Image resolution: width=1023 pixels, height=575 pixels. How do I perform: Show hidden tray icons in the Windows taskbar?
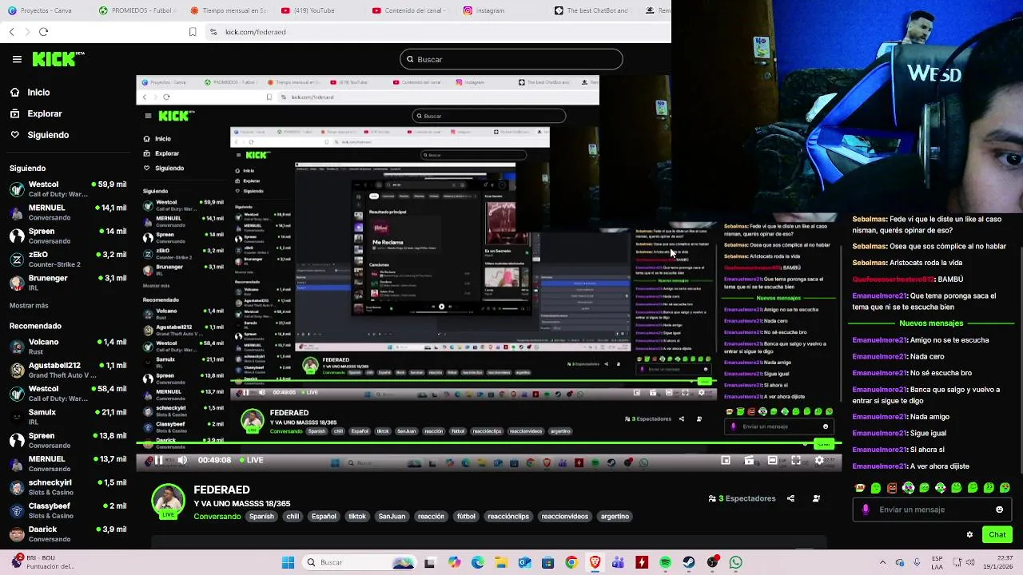point(882,562)
